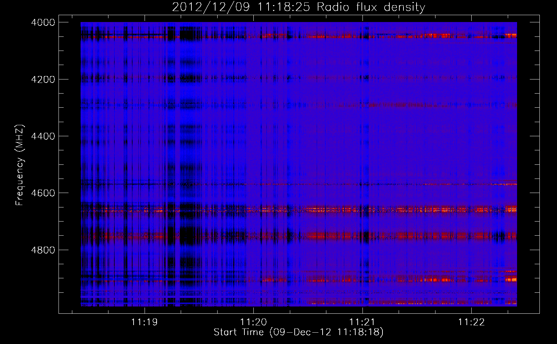Image resolution: width=557 pixels, height=344 pixels.
Task: Click the 4800 frequency axis label
Action: click(43, 250)
